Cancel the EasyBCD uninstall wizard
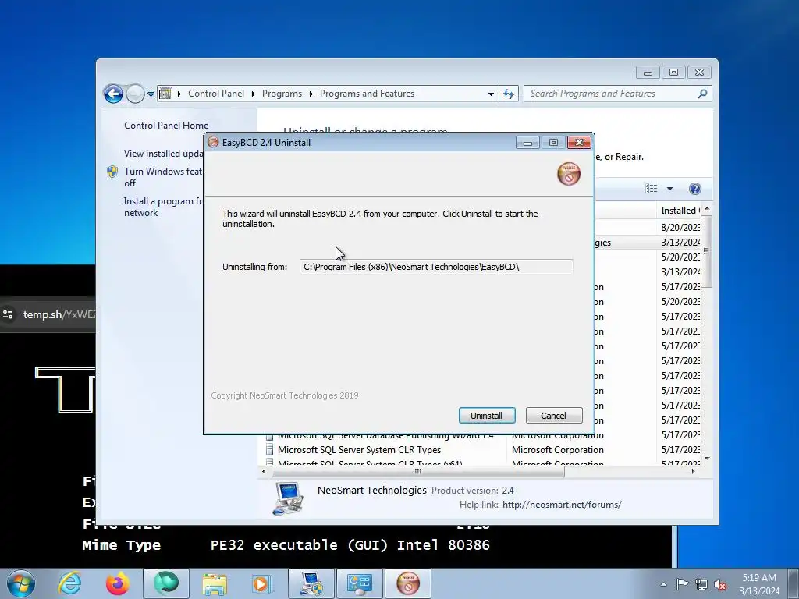This screenshot has height=599, width=799. click(x=553, y=416)
